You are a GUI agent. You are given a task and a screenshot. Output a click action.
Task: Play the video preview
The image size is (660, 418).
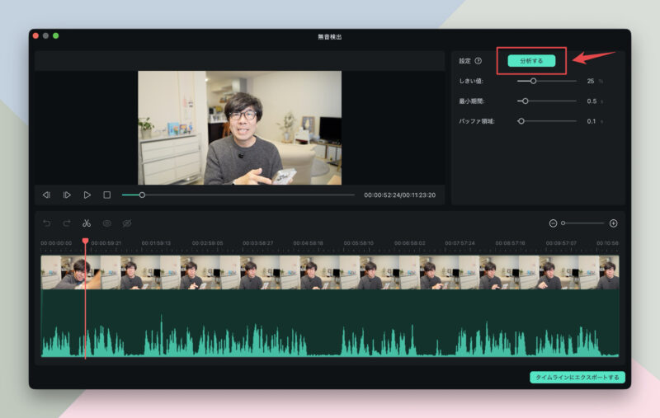87,195
